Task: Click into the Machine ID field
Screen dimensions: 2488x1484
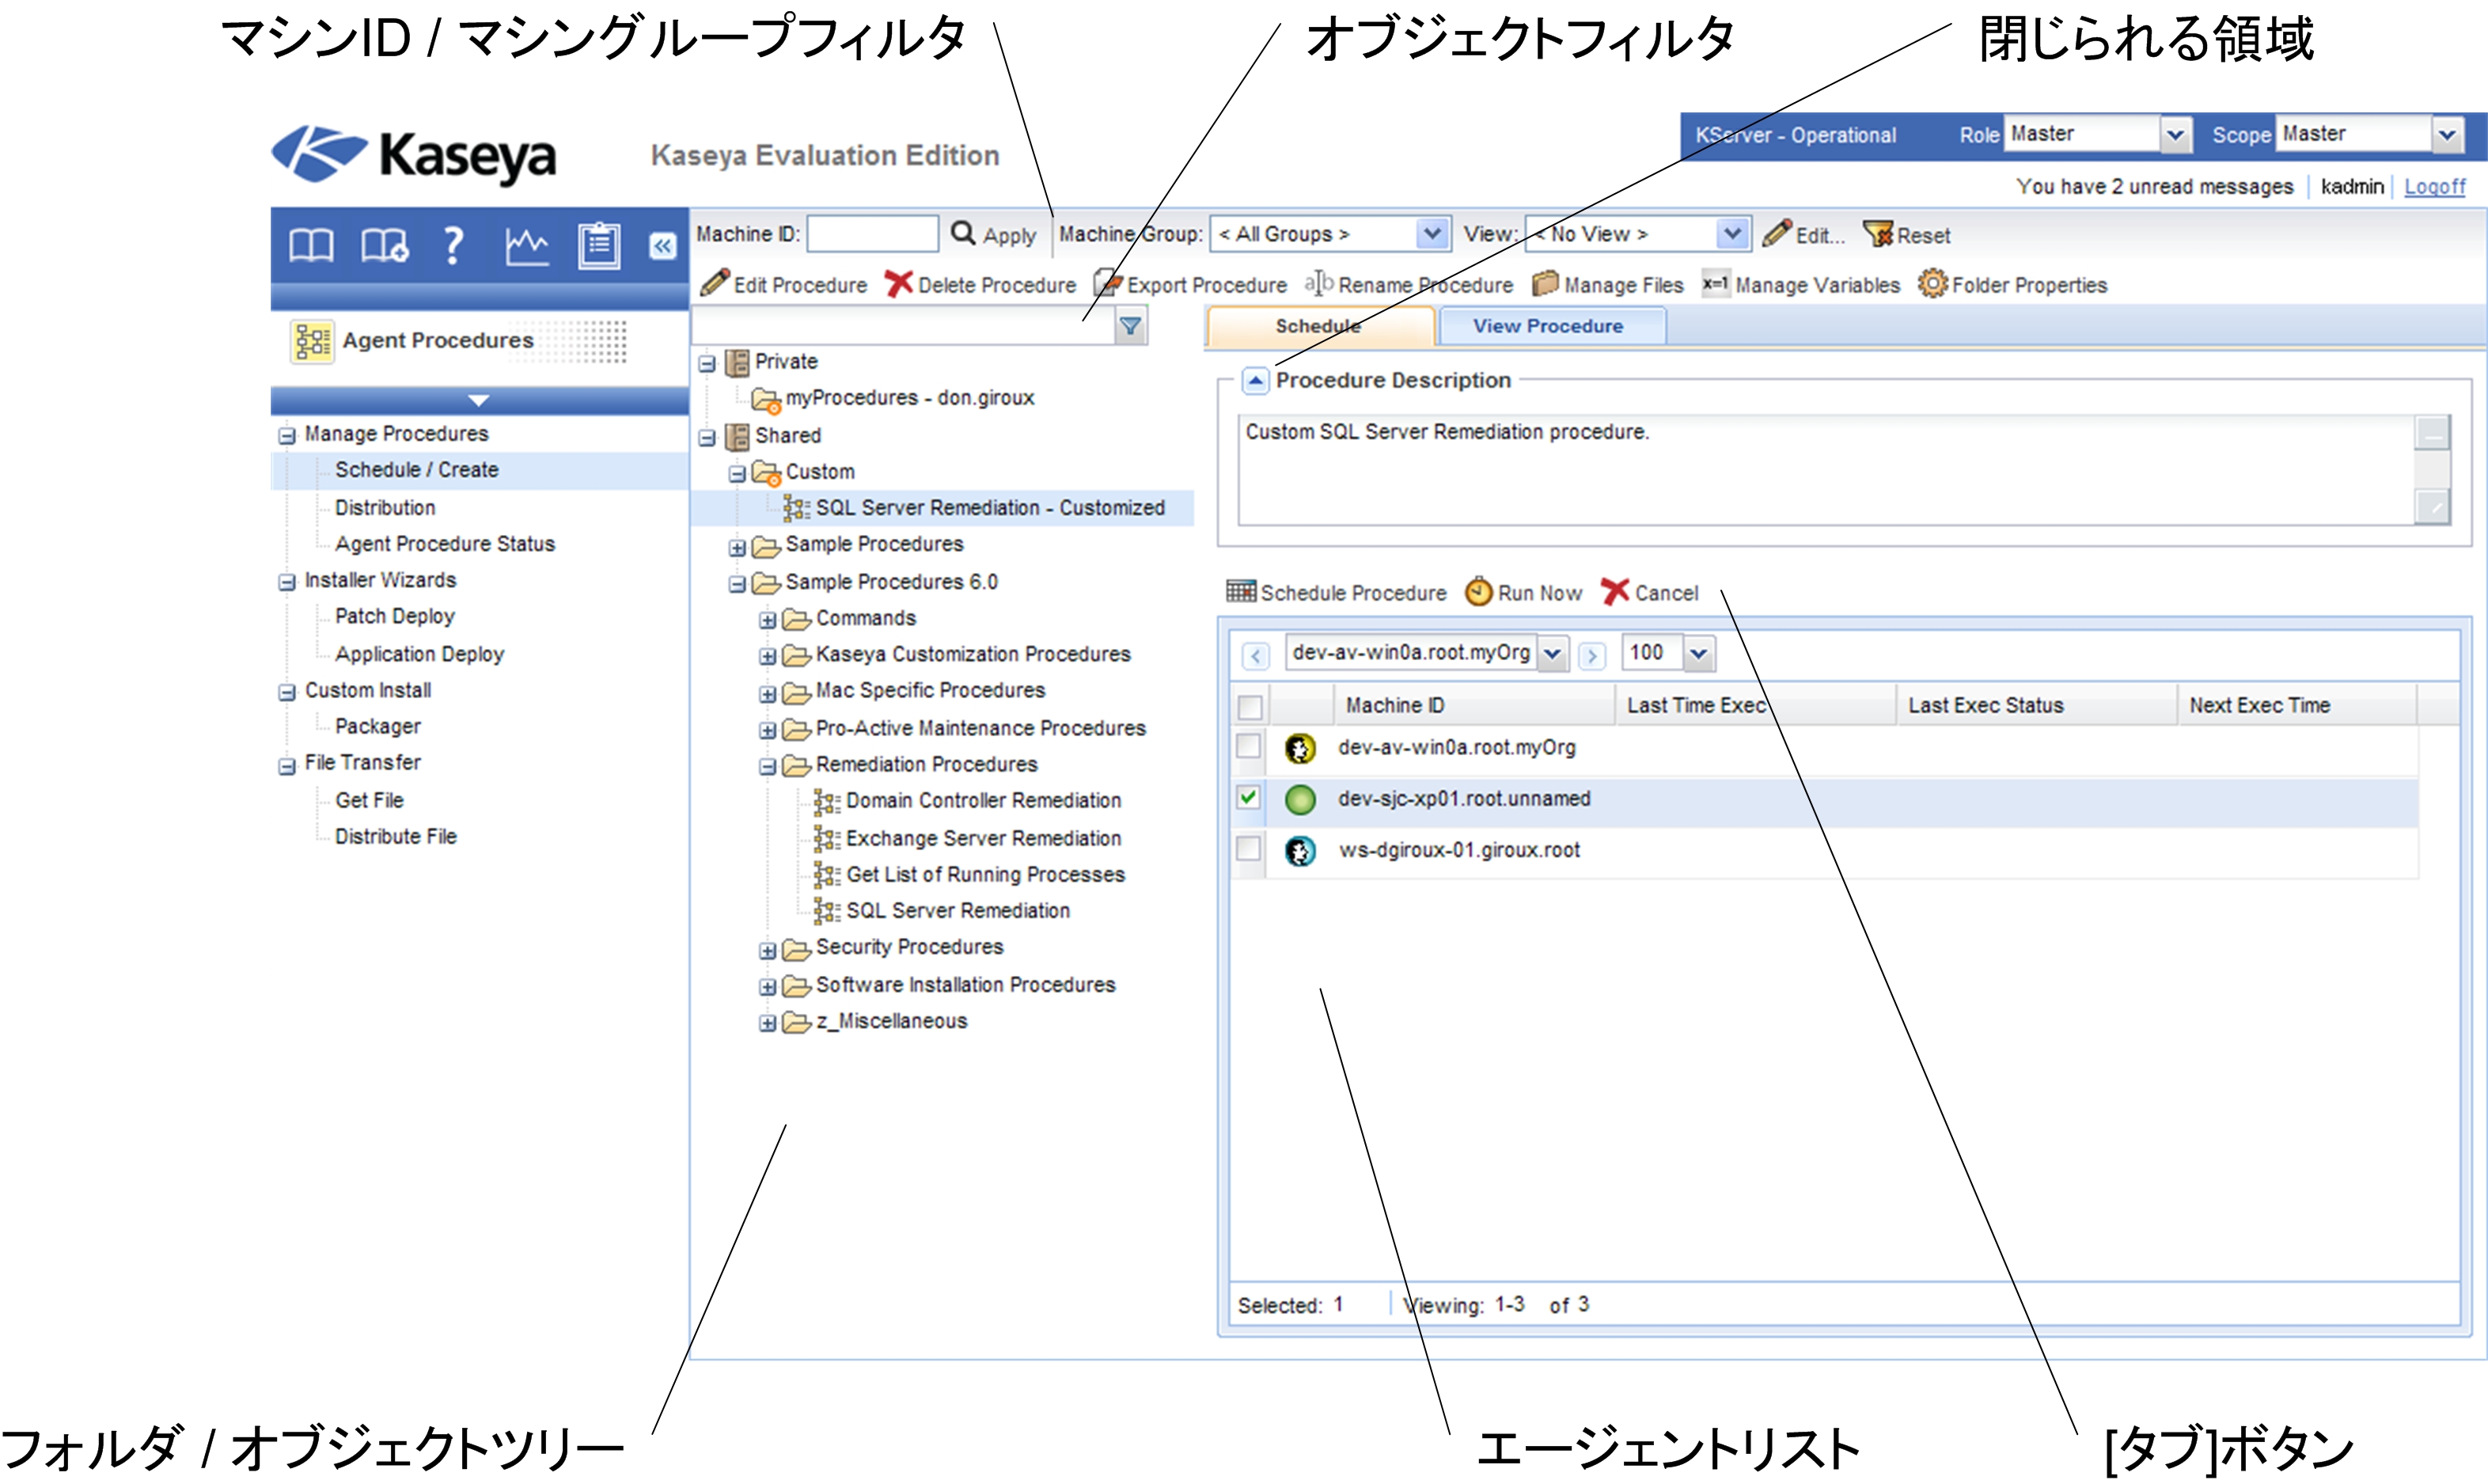Action: click(x=873, y=234)
